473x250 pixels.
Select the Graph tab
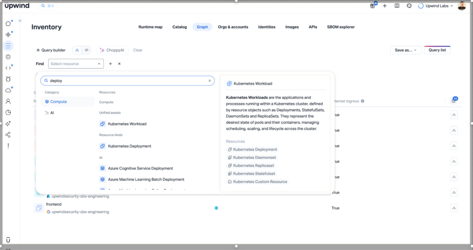click(x=202, y=27)
